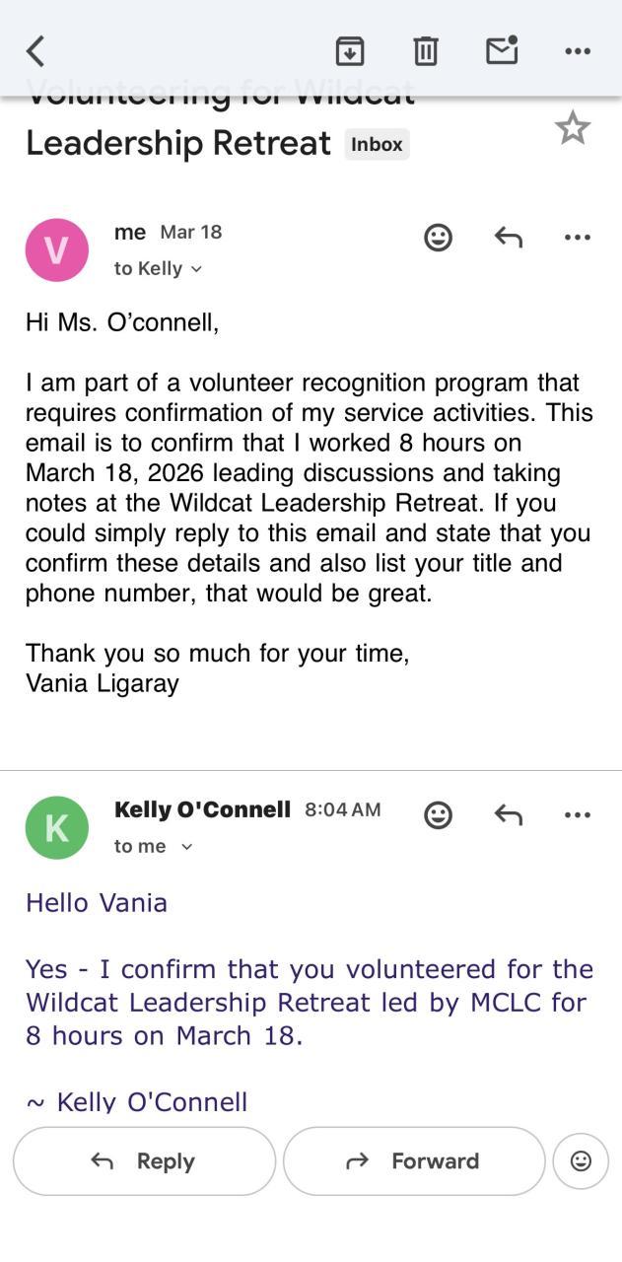Star the Leadership Retreat conversation
Viewport: 622px width, 1262px height.
click(572, 129)
